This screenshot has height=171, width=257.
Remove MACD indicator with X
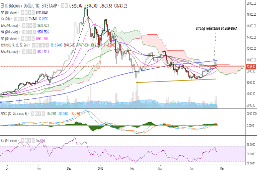point(43,114)
